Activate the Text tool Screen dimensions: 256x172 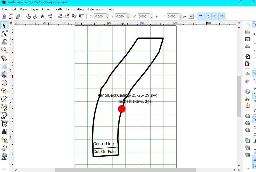point(4,132)
